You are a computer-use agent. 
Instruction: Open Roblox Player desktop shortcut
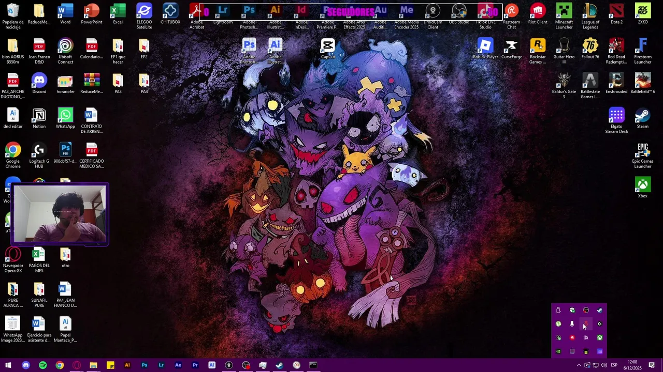coord(485,49)
